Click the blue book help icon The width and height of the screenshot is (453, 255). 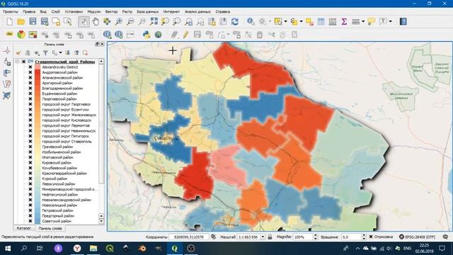click(403, 22)
